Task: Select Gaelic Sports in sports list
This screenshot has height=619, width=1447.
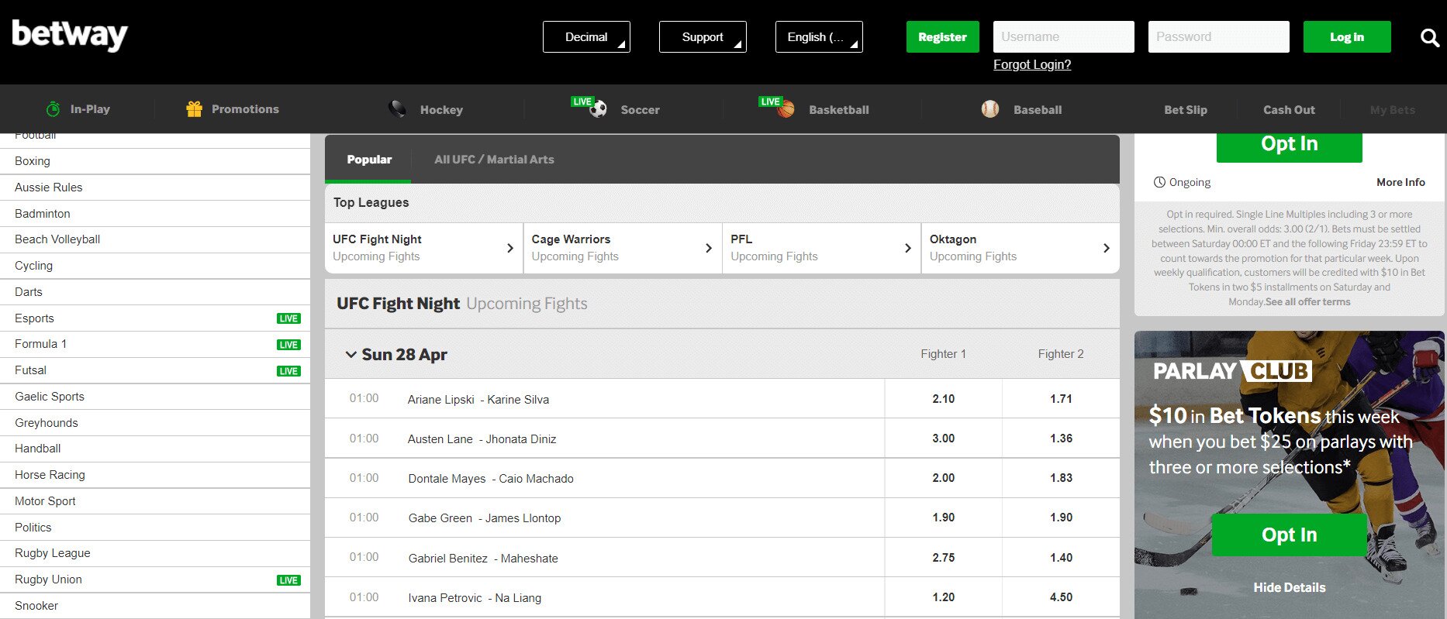Action: tap(155, 397)
